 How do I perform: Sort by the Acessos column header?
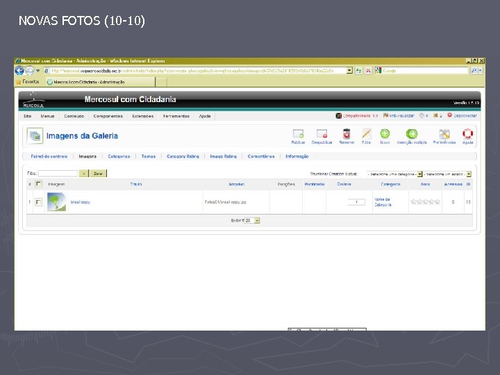pyautogui.click(x=453, y=184)
